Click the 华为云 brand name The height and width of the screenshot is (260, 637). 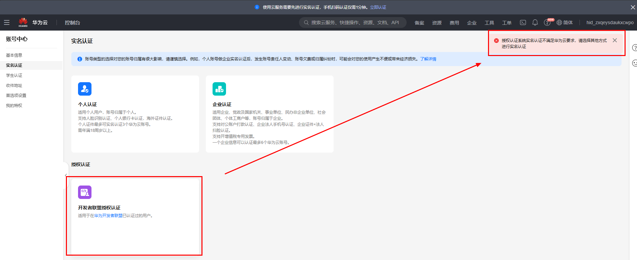pos(40,22)
